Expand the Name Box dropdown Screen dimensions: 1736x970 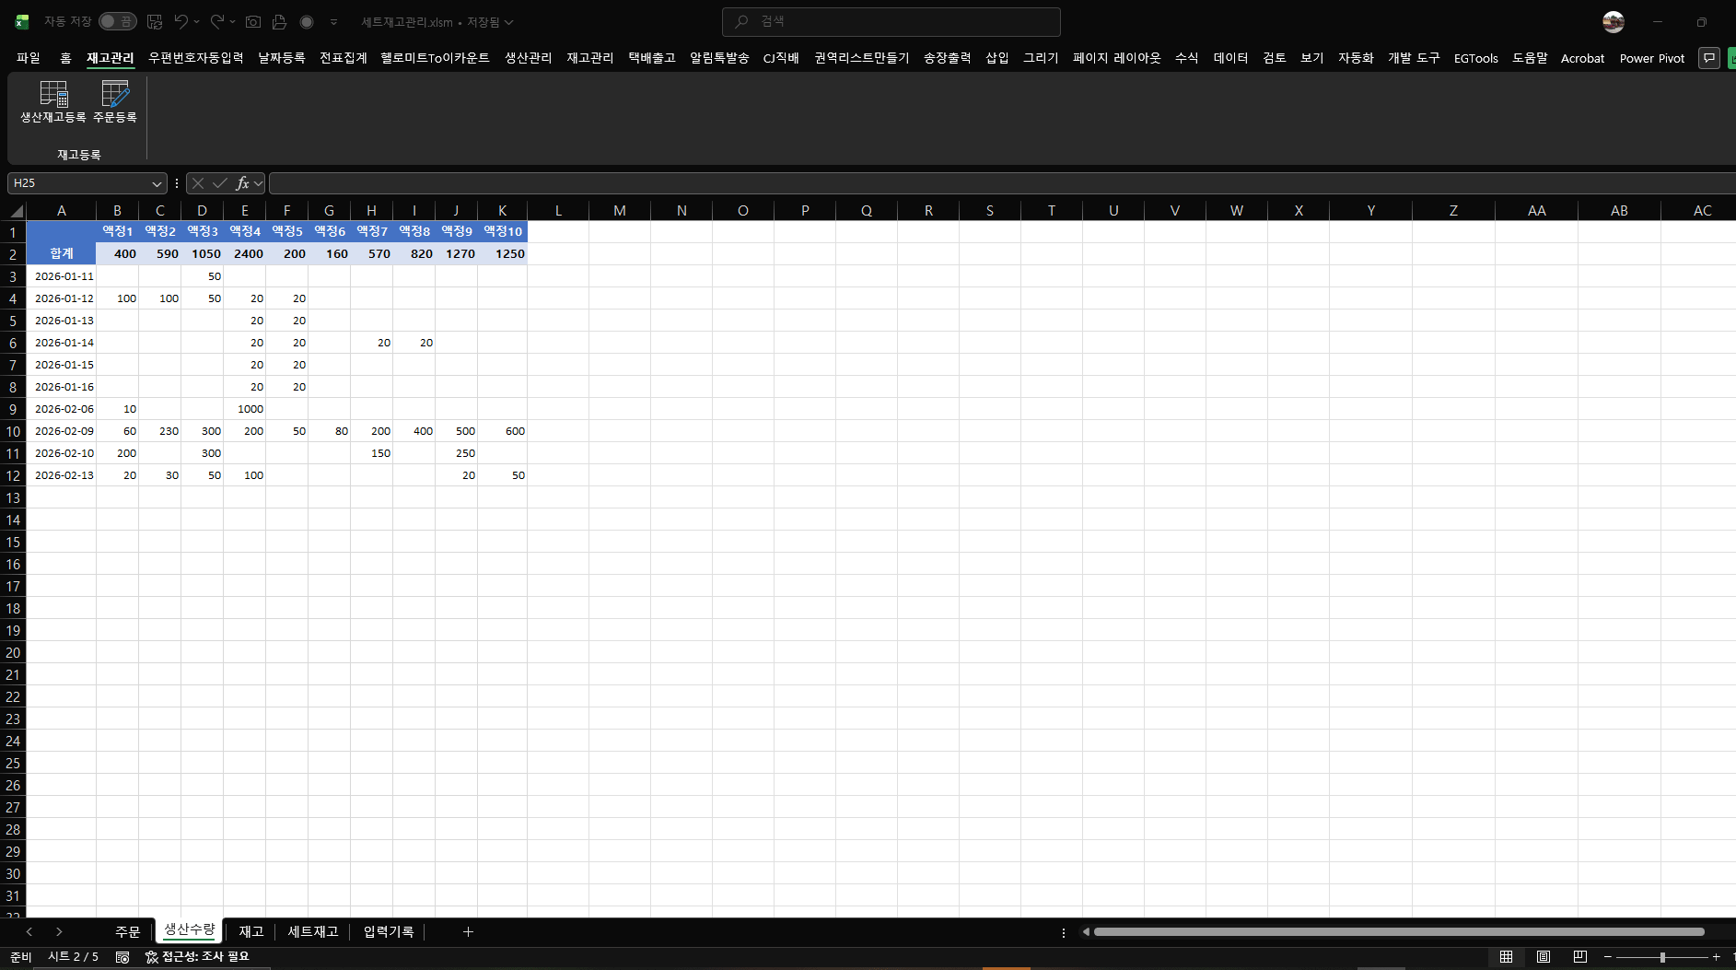pos(157,183)
